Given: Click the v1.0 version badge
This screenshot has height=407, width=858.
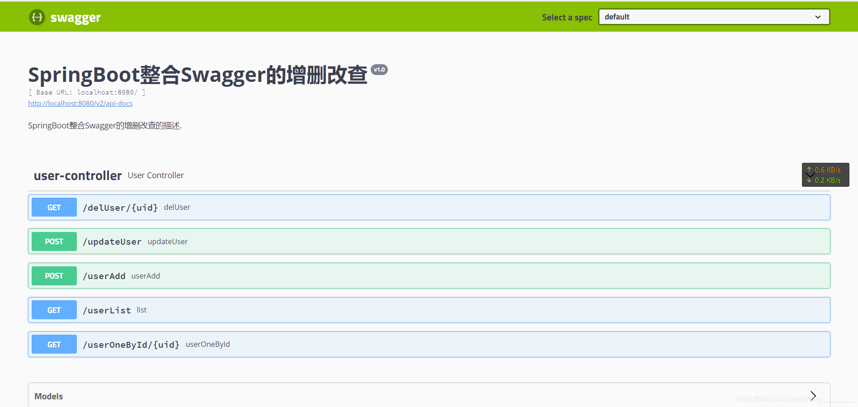Looking at the screenshot, I should pyautogui.click(x=380, y=69).
